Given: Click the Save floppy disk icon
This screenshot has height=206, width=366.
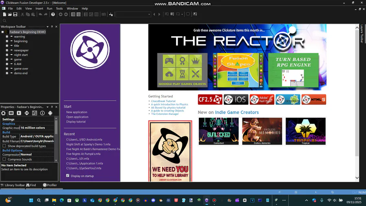Looking at the screenshot, I should tap(15, 14).
